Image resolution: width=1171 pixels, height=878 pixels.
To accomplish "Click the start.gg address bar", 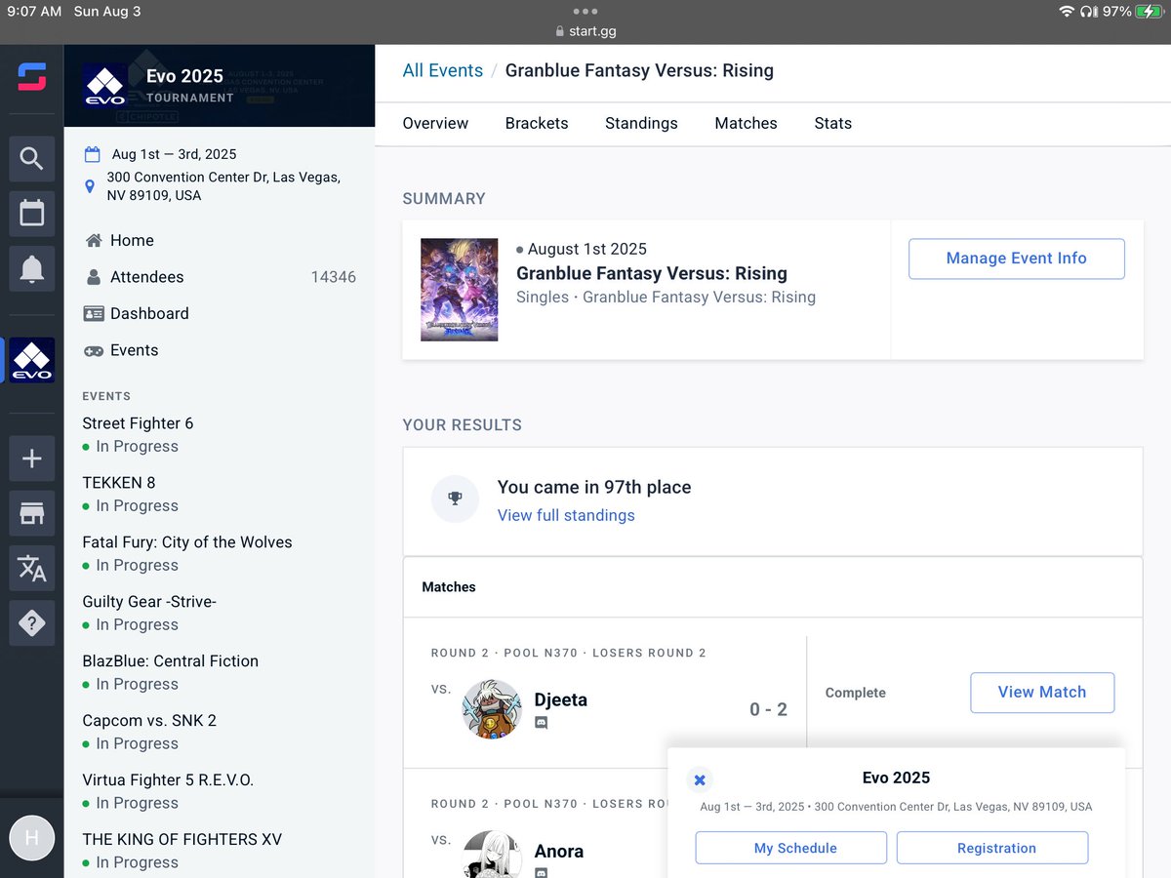I will pyautogui.click(x=585, y=31).
